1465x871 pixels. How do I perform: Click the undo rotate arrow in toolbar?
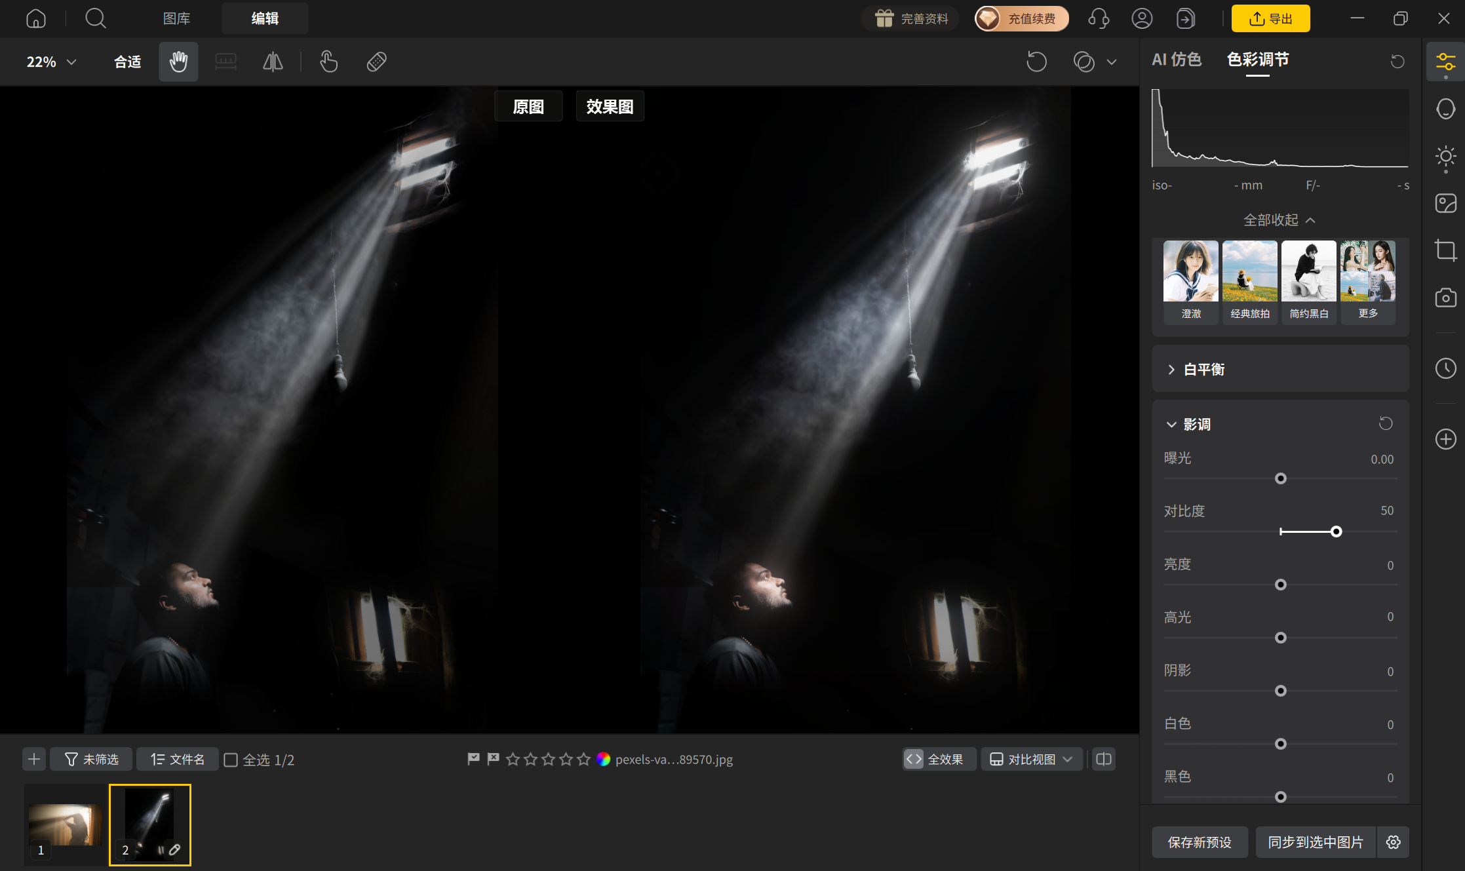(x=1036, y=62)
